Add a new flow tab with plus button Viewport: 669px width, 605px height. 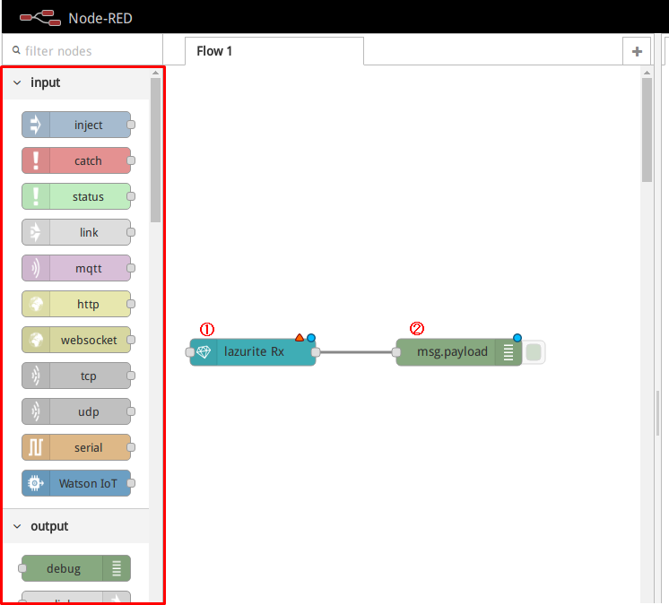637,51
